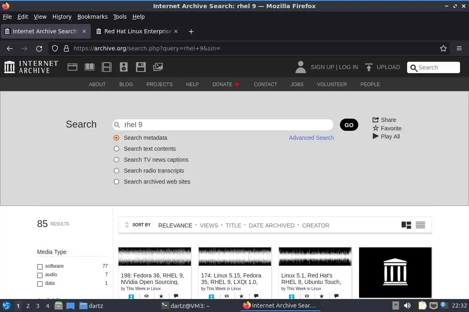Open the Video (film) media icon

pos(107,67)
